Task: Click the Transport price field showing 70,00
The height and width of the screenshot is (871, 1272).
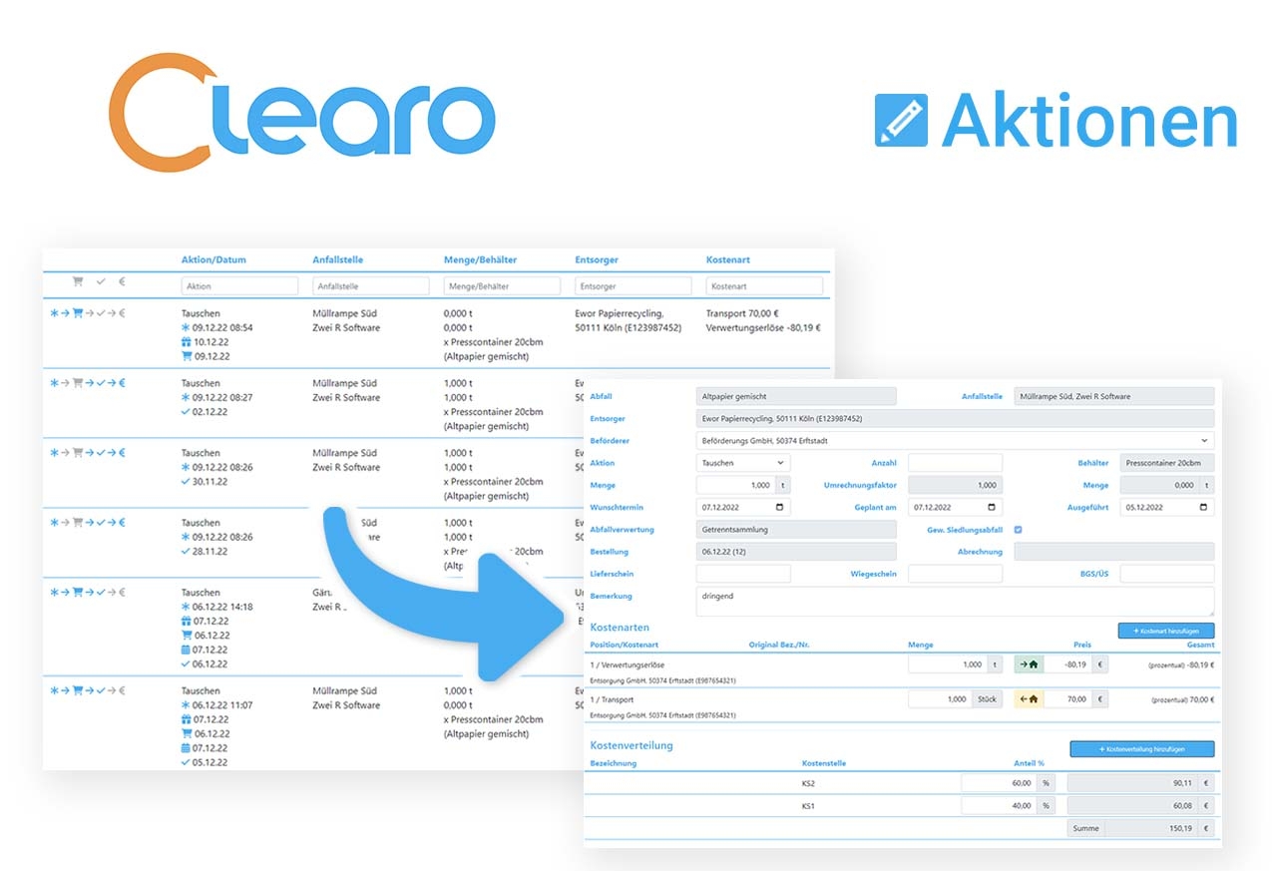Action: pos(1068,699)
